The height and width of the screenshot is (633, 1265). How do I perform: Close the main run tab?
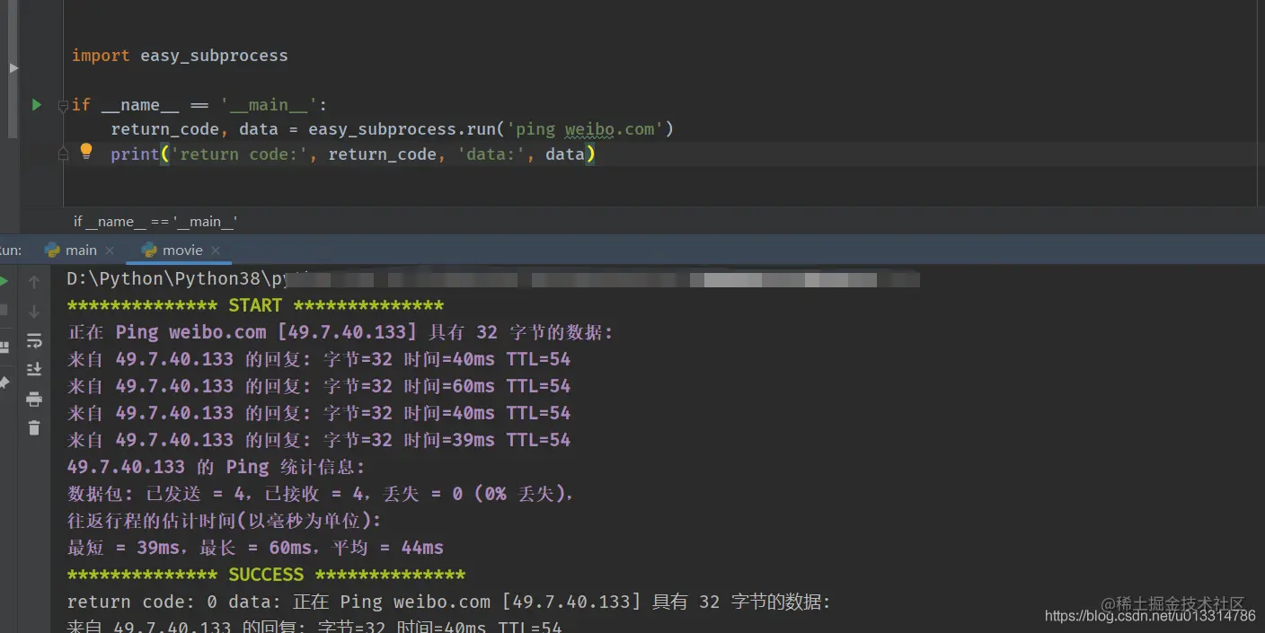point(110,251)
